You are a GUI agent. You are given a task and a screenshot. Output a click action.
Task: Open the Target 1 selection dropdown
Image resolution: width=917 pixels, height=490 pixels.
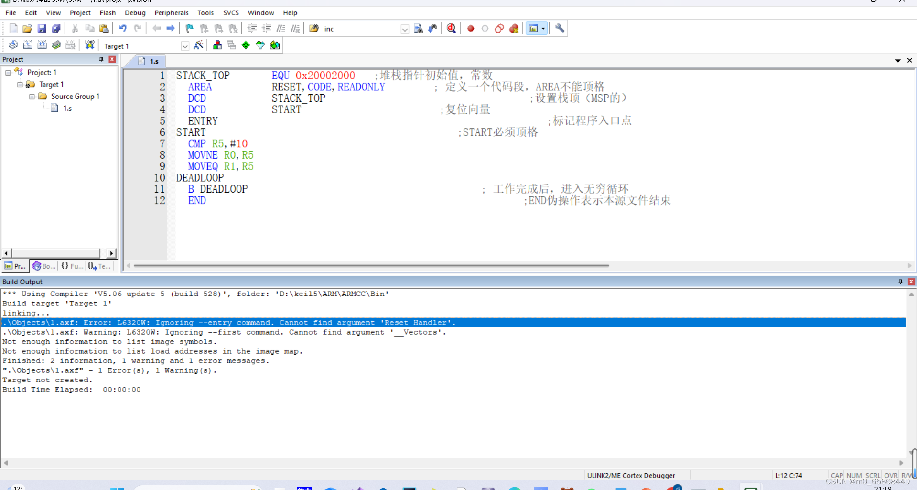coord(185,46)
